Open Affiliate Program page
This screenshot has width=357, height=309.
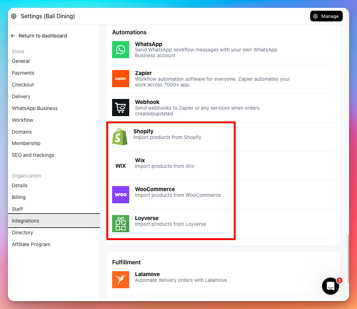click(x=31, y=244)
